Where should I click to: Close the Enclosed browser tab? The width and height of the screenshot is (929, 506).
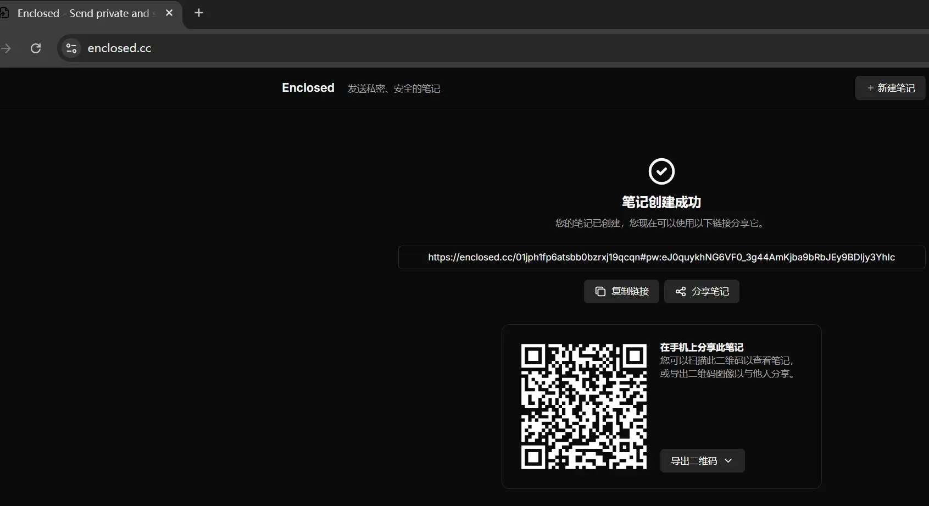169,13
